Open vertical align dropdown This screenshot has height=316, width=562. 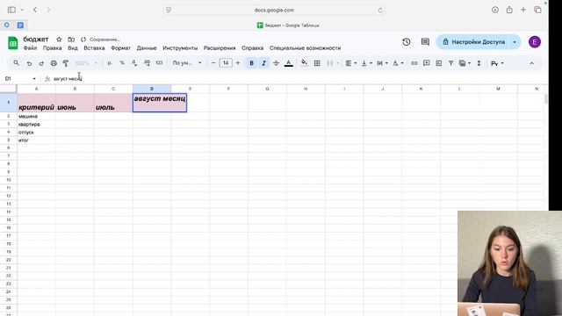point(366,63)
